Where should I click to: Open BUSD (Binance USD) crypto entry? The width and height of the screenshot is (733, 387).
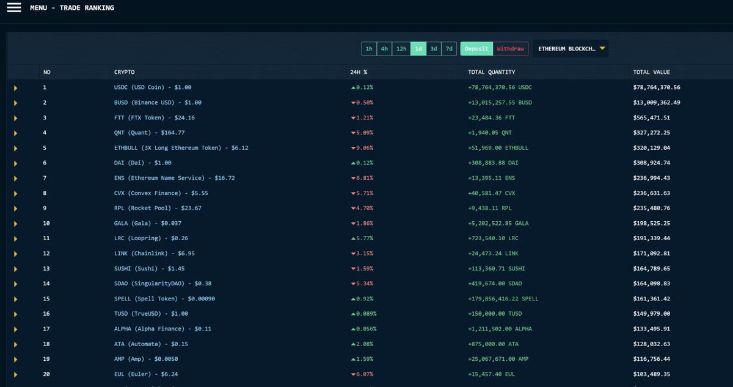click(x=158, y=102)
